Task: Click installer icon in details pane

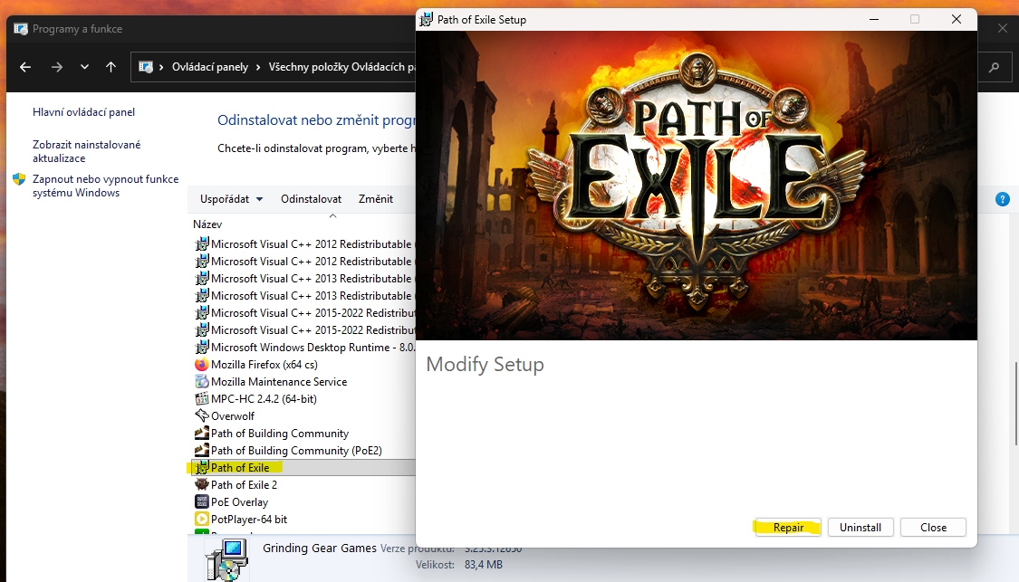Action: (x=226, y=559)
